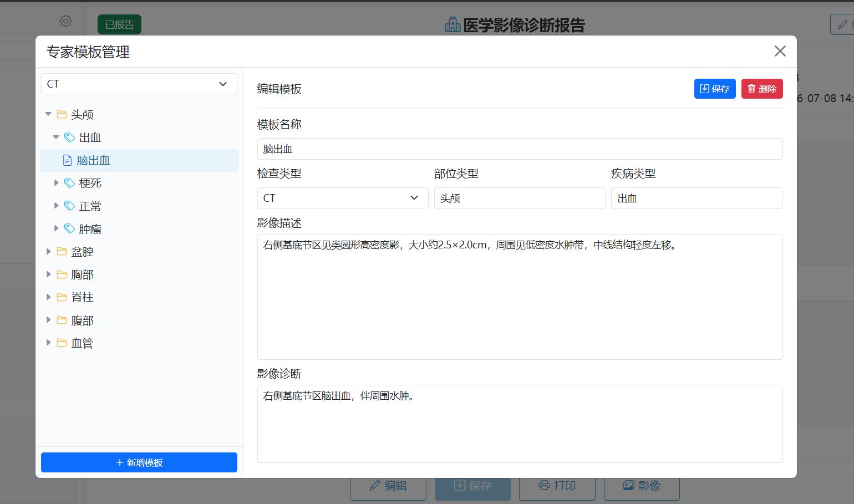The image size is (854, 504).
Task: Click the 脑出血 document icon
Action: click(67, 160)
